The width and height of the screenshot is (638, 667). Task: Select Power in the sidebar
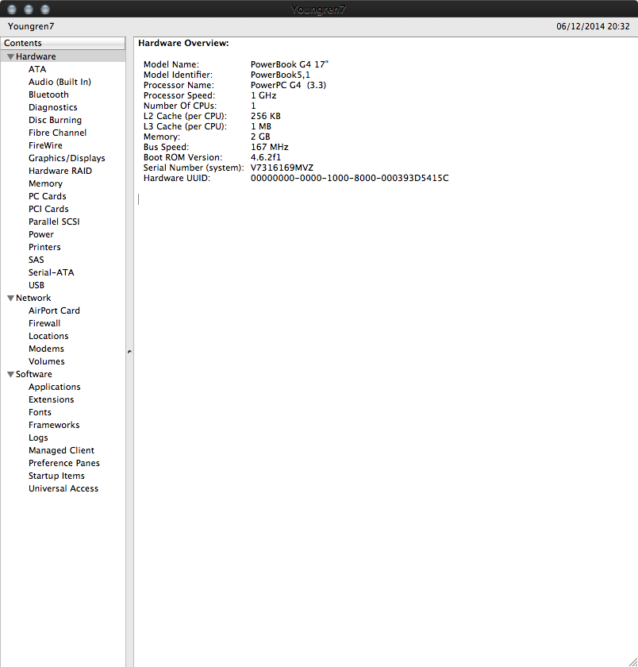click(41, 234)
